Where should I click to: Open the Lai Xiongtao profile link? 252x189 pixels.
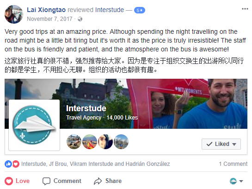click(x=46, y=10)
